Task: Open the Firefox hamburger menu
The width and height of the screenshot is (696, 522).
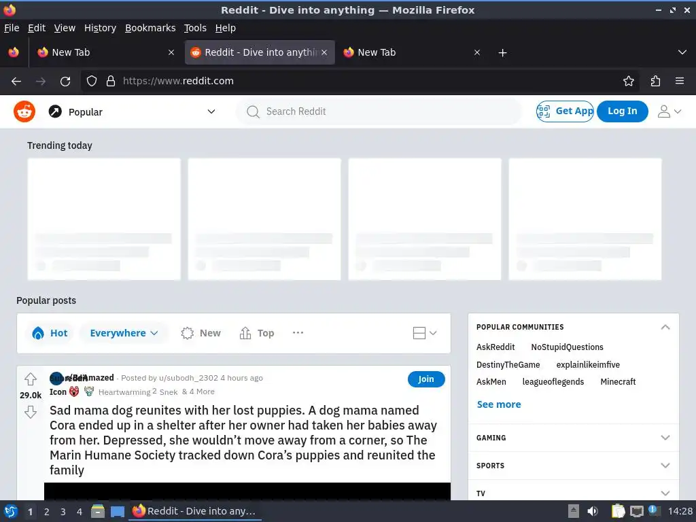Action: (680, 82)
